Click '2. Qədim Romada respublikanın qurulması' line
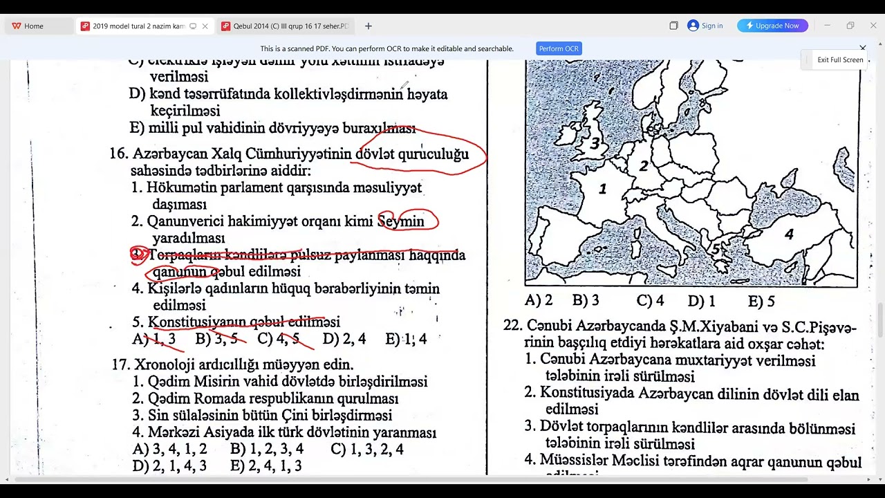The image size is (885, 498). pos(265,398)
